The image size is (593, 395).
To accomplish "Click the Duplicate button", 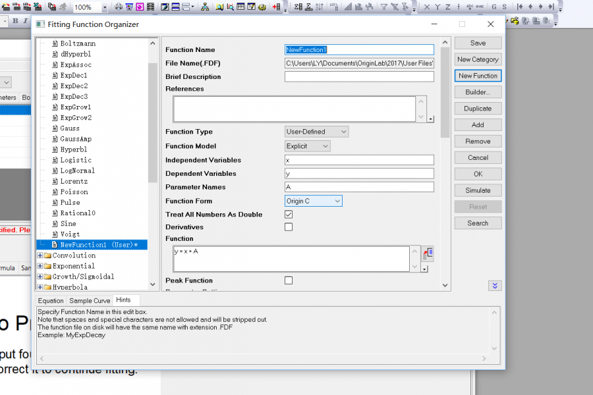I will click(478, 109).
